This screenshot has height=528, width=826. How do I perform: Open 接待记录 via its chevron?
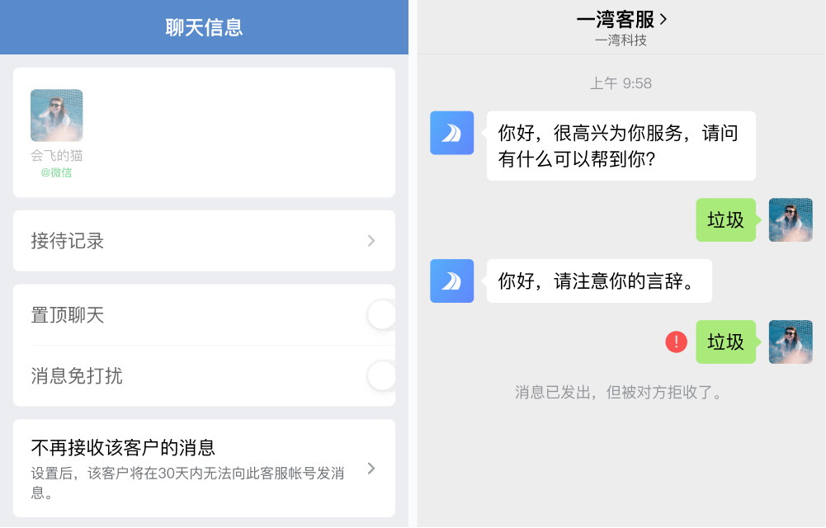(x=371, y=240)
